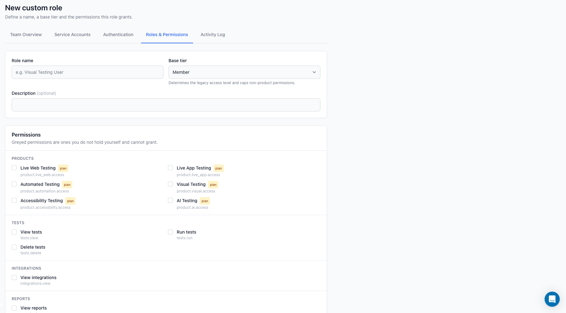Click the Automated Testing label
The height and width of the screenshot is (313, 566).
tap(40, 184)
